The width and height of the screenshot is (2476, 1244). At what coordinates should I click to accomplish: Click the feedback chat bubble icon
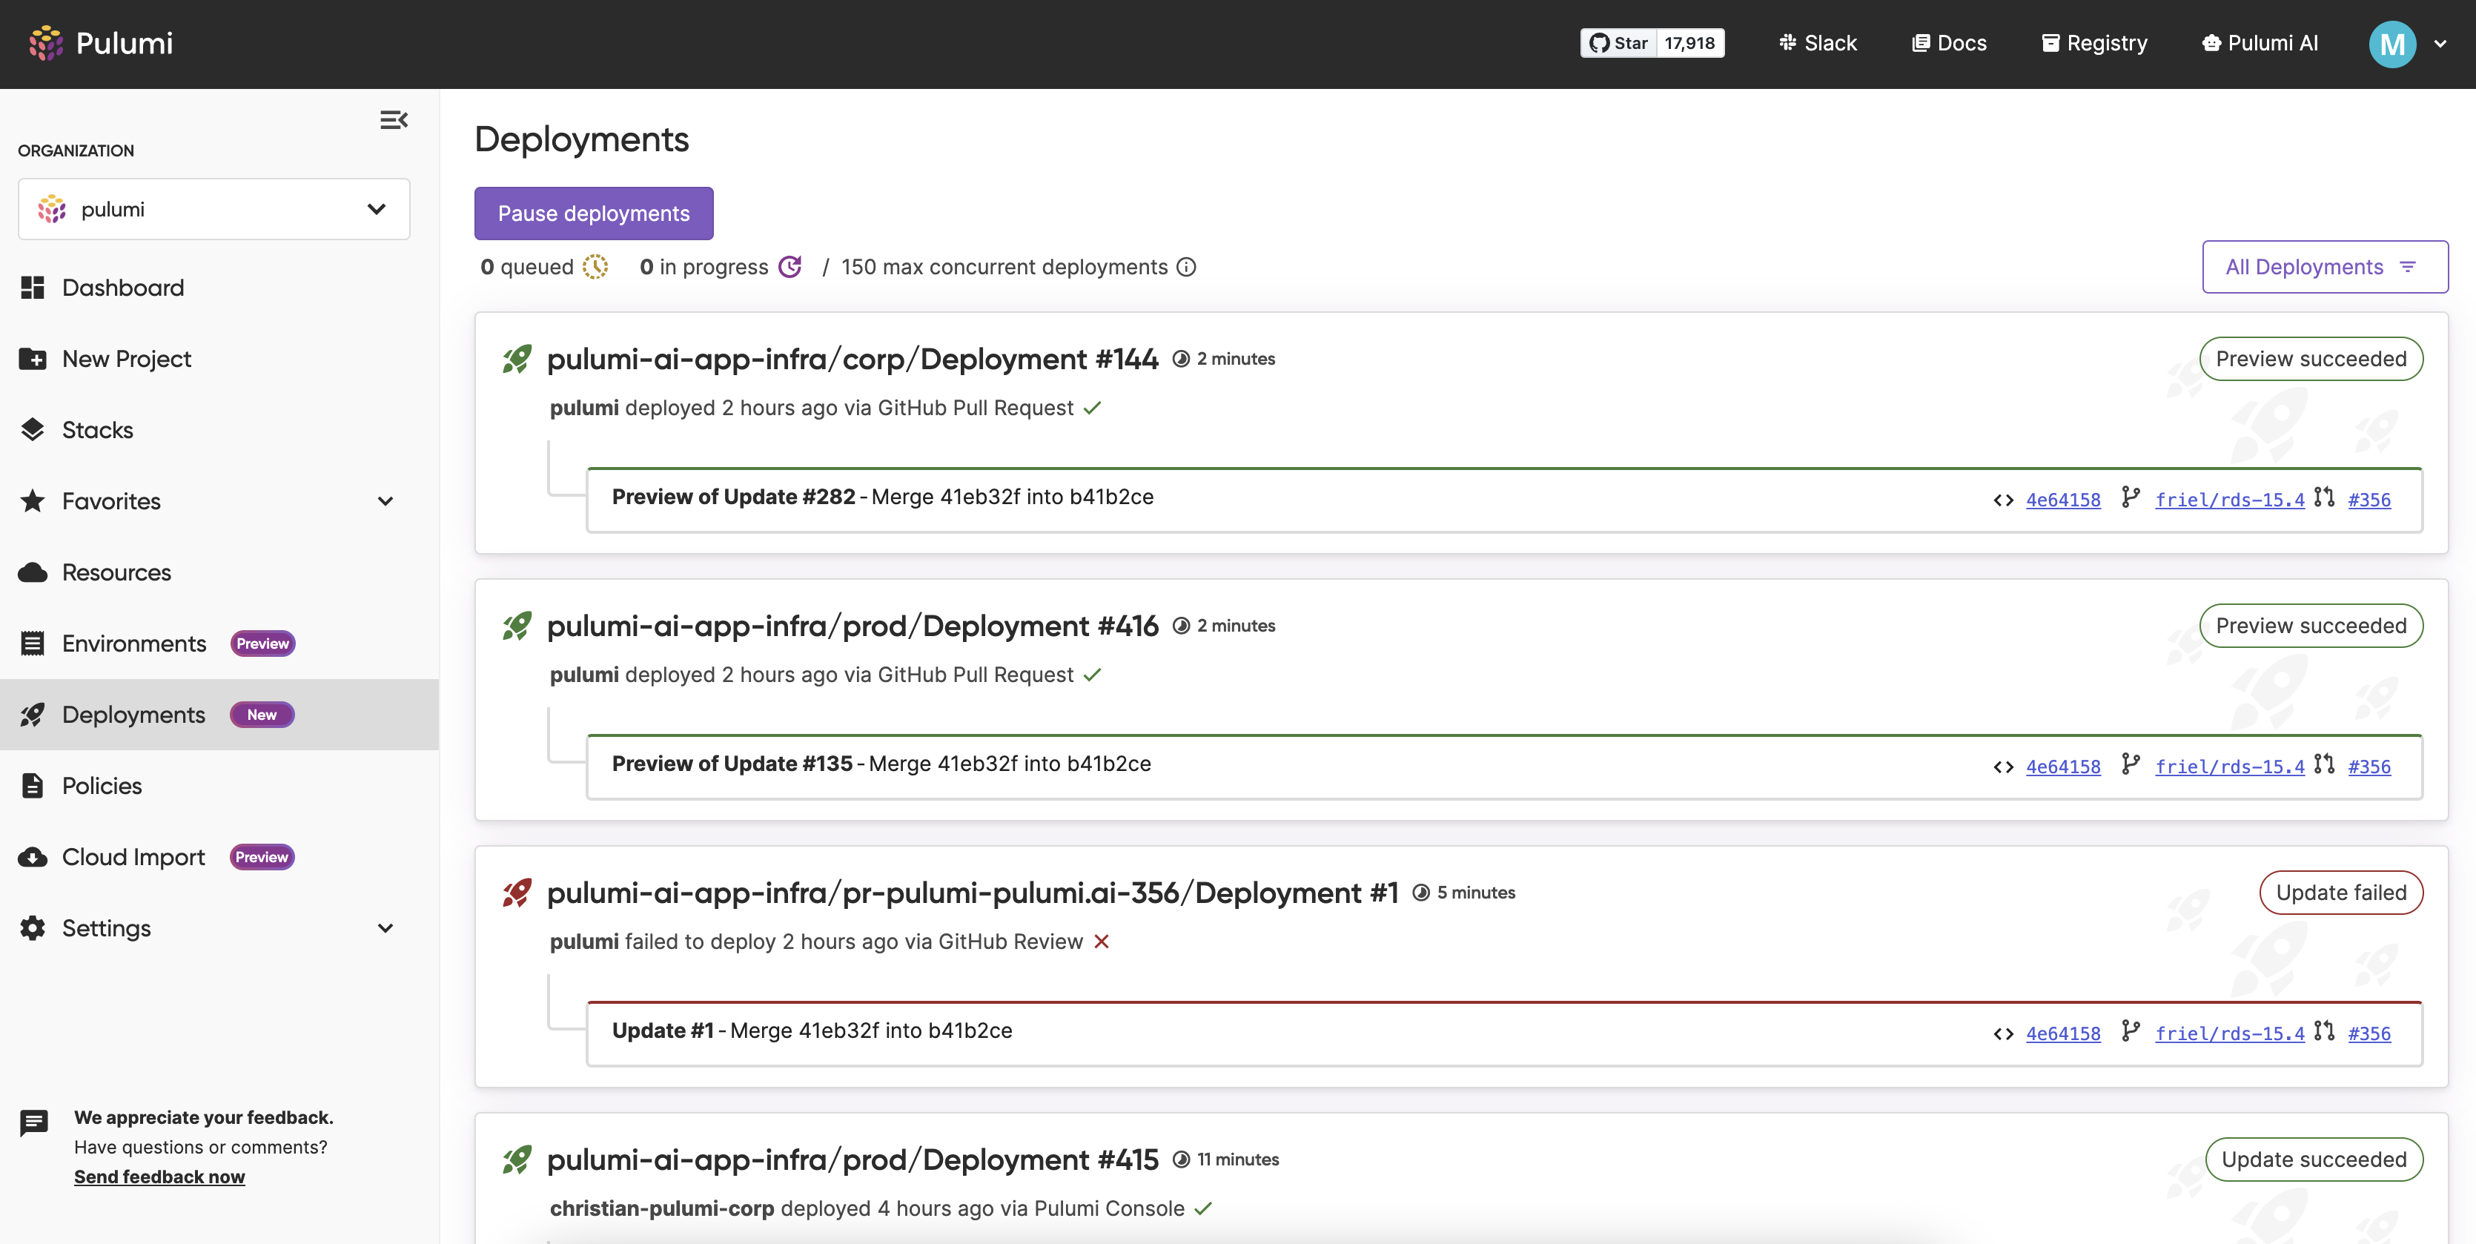33,1123
